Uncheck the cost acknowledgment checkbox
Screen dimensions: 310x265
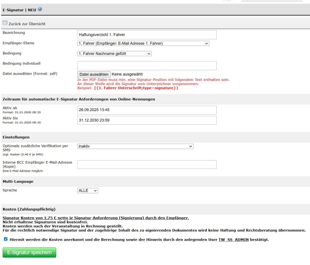pyautogui.click(x=5, y=240)
